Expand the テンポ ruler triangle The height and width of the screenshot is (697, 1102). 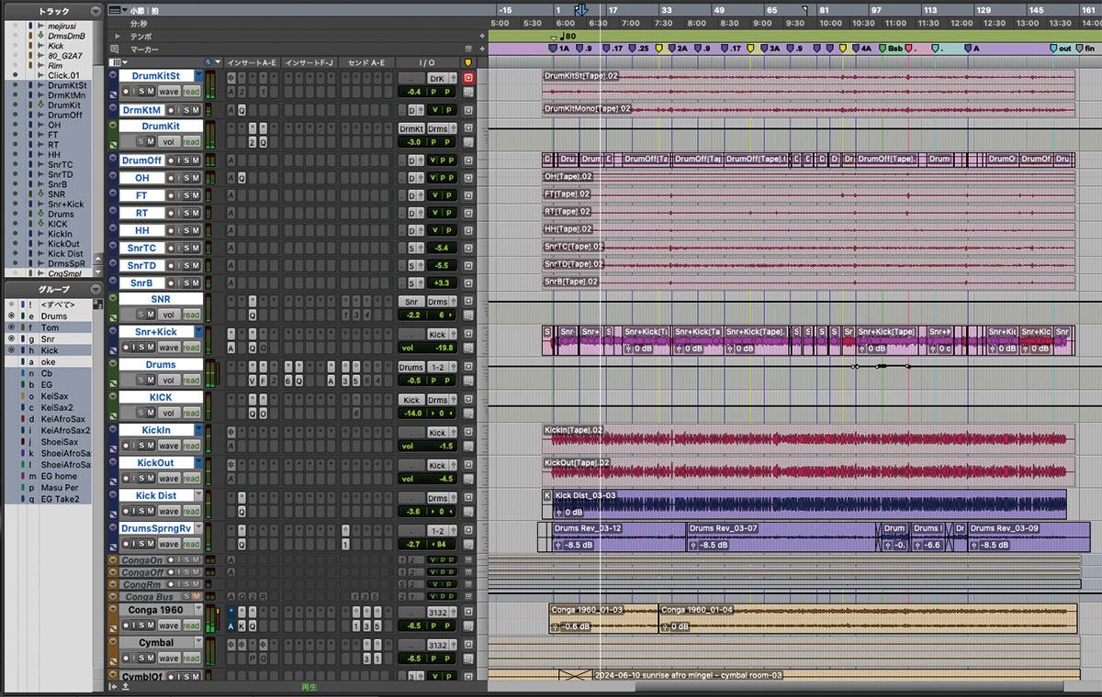pos(116,36)
